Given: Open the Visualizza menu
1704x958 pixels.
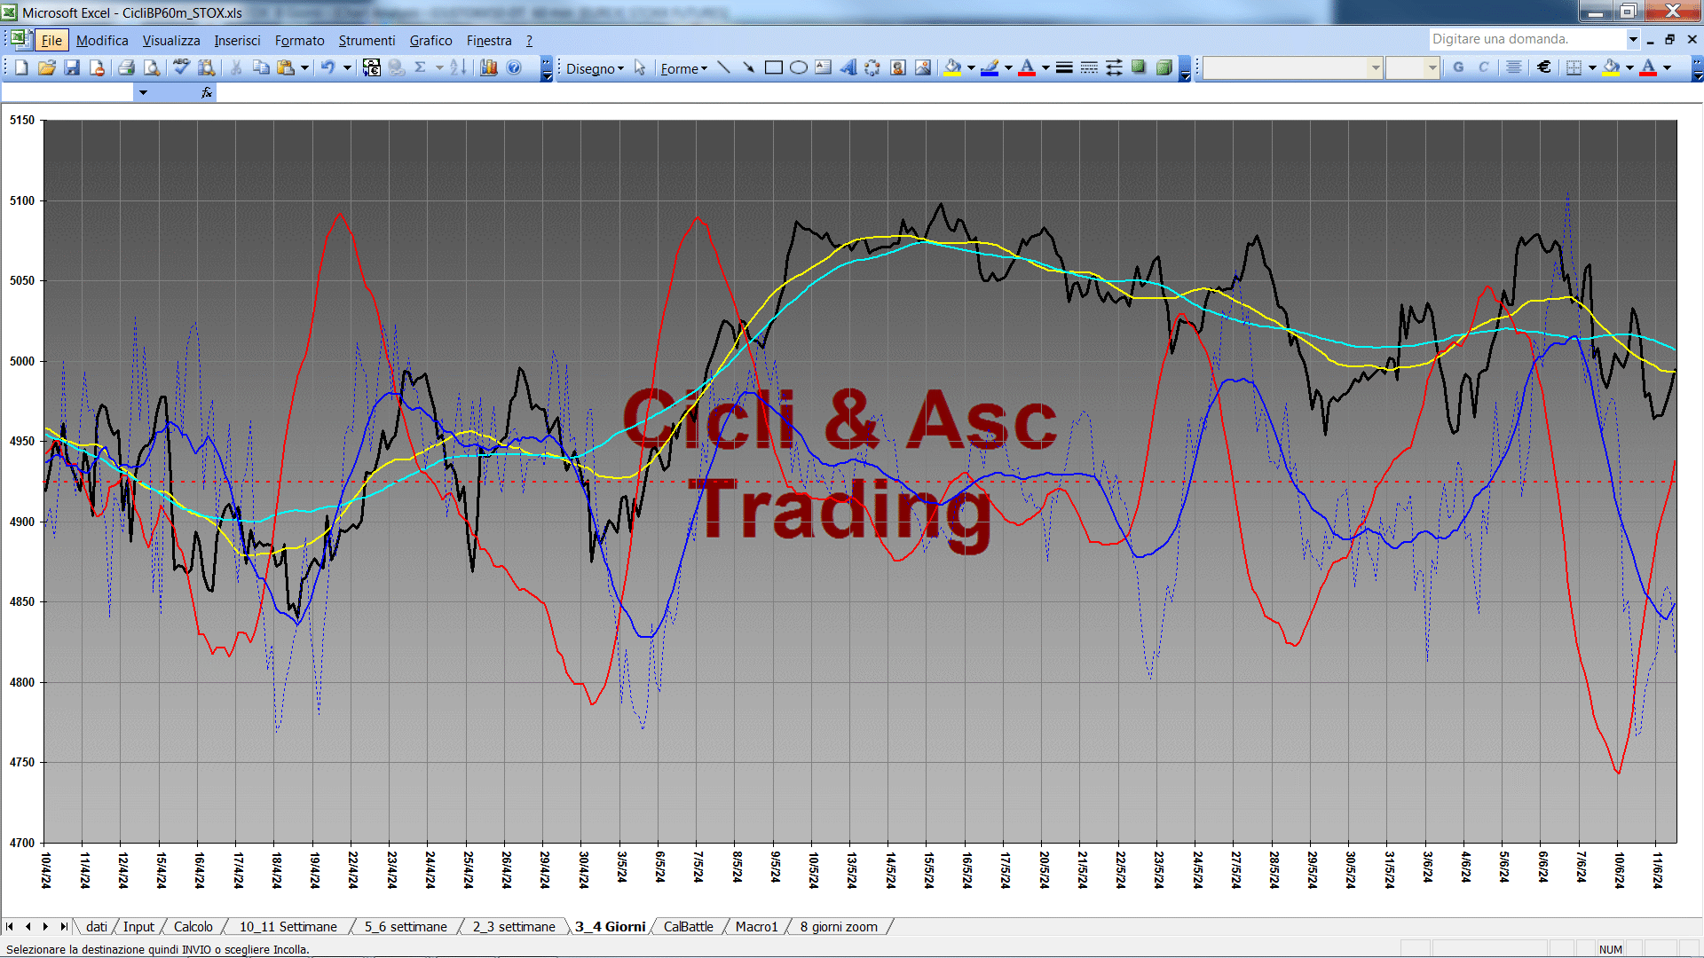Looking at the screenshot, I should [171, 41].
